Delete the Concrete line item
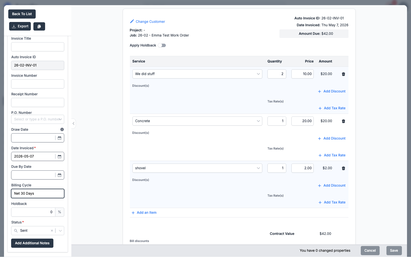The image size is (411, 262). point(343,121)
